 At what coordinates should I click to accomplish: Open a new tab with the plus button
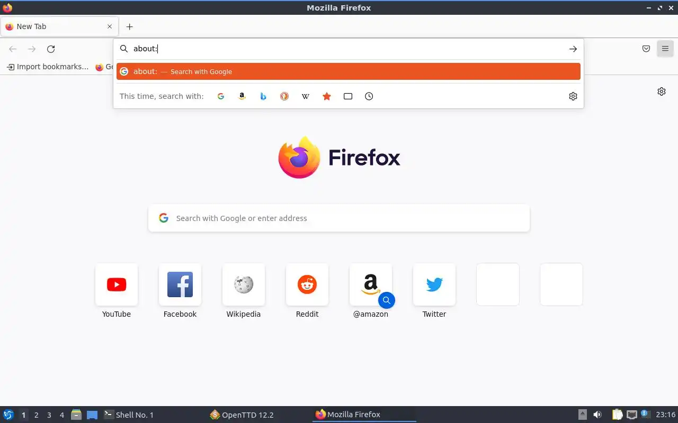129,26
